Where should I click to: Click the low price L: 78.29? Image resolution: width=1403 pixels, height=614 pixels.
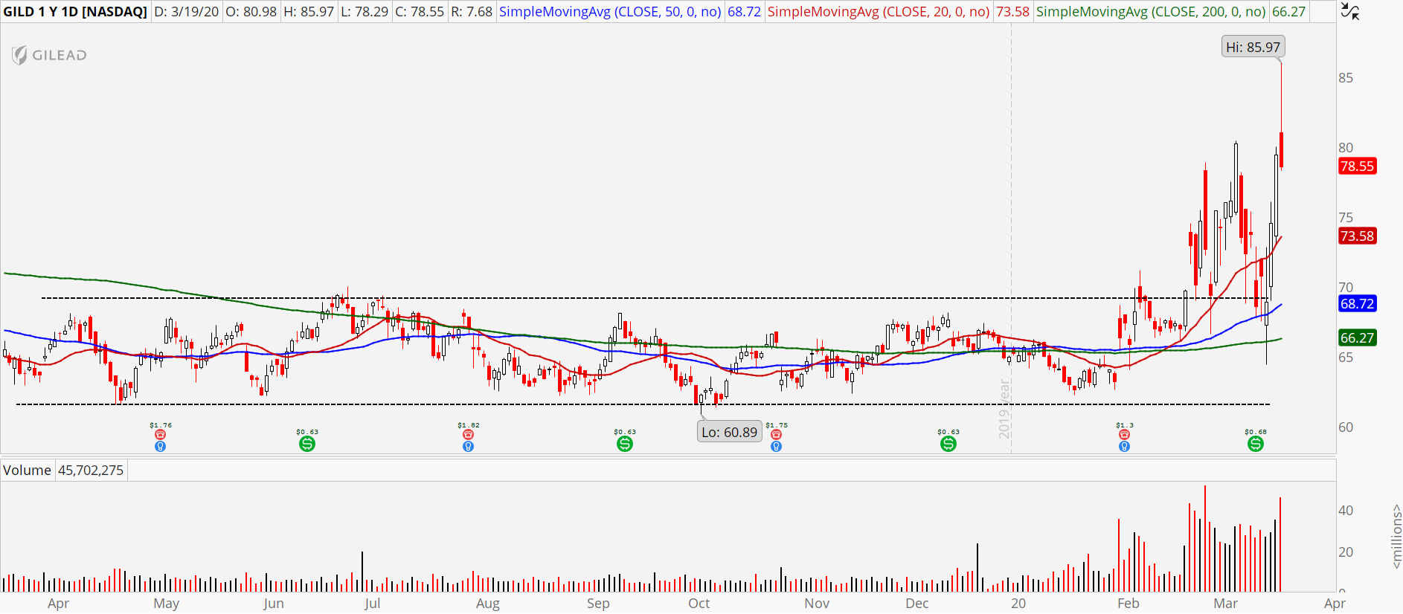[365, 12]
